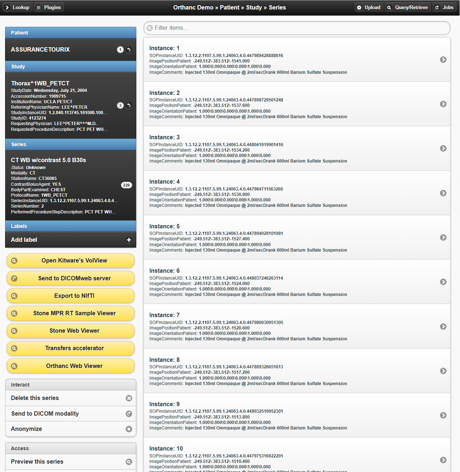
Task: Click chevron arrow for Instance 4
Action: pyautogui.click(x=443, y=193)
